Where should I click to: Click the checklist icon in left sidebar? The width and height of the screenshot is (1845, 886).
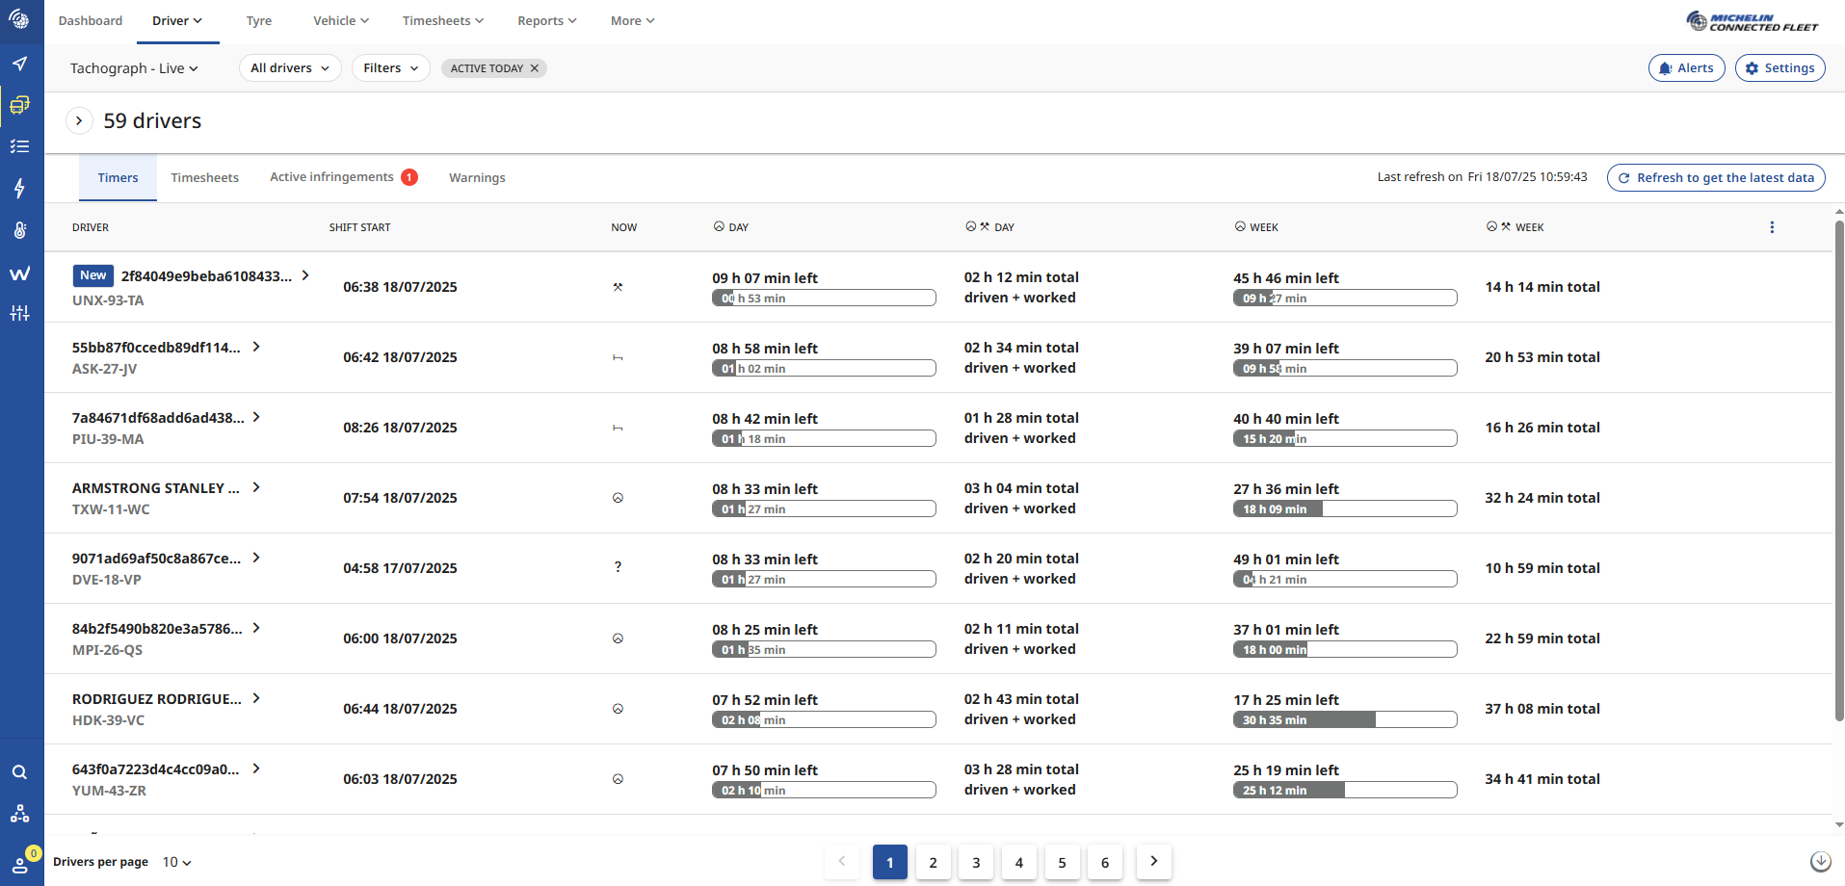point(19,146)
